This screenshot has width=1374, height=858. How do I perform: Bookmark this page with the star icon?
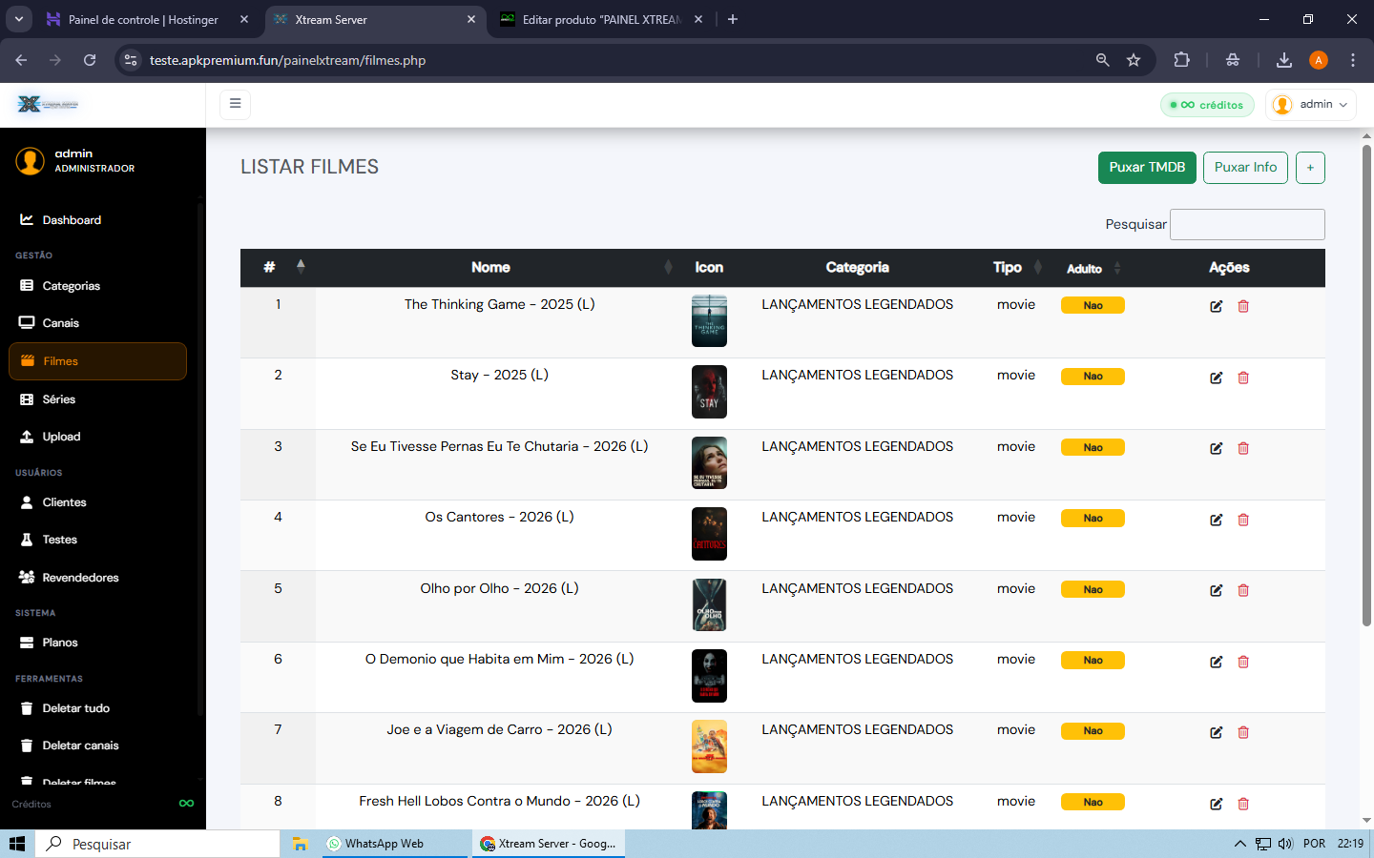[x=1134, y=60]
